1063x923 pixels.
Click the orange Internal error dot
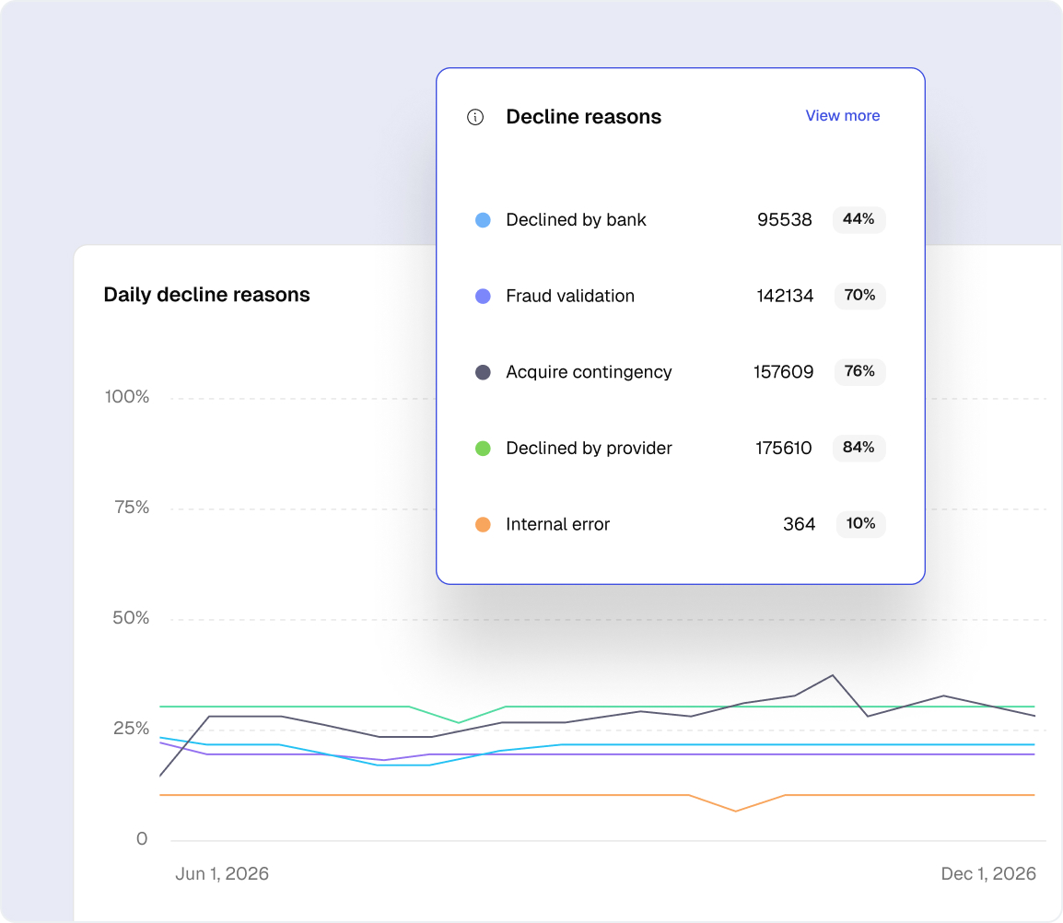coord(483,525)
